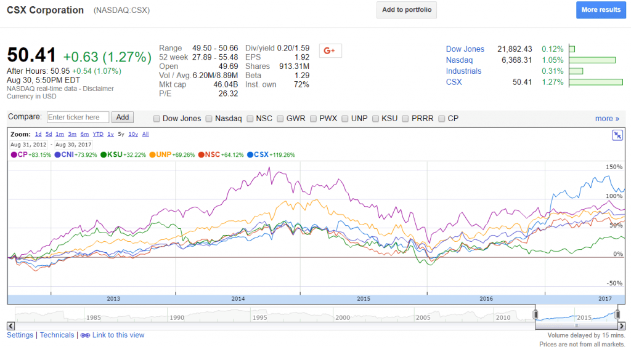The image size is (631, 347).
Task: Enable the UNP comparison checkbox
Action: pos(345,119)
